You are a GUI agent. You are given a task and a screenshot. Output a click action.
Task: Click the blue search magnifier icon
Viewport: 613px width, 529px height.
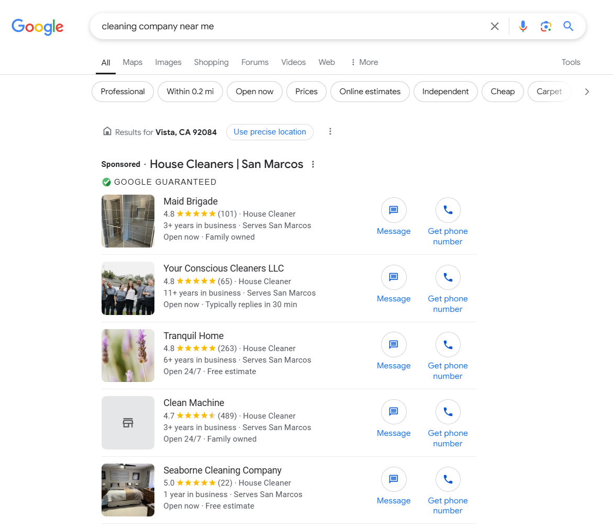(x=569, y=26)
